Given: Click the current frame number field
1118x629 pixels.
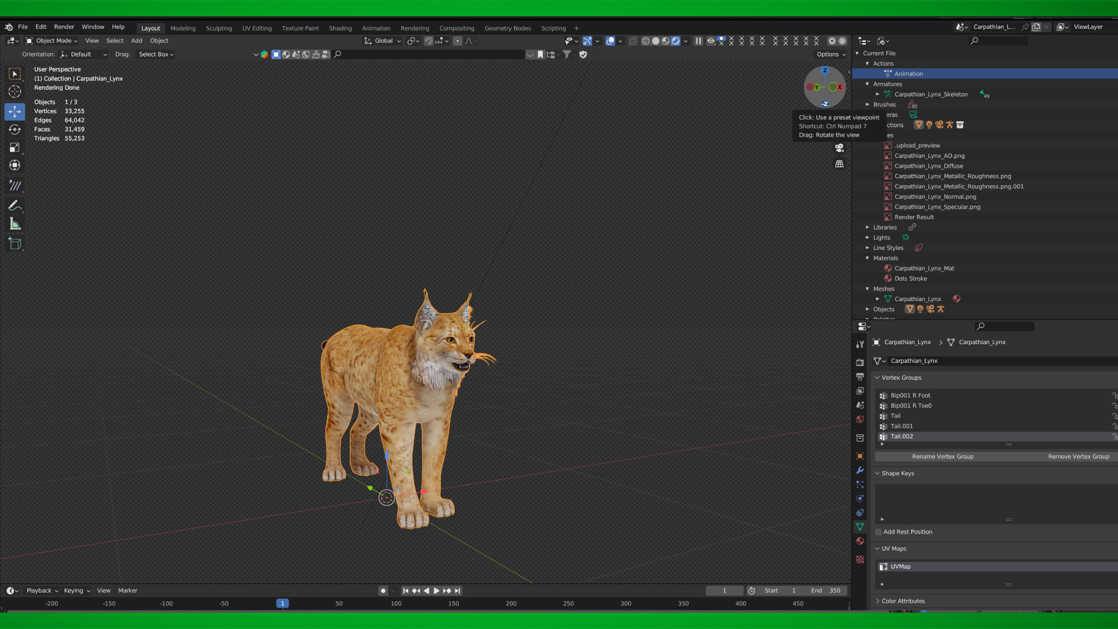Looking at the screenshot, I should (x=724, y=591).
